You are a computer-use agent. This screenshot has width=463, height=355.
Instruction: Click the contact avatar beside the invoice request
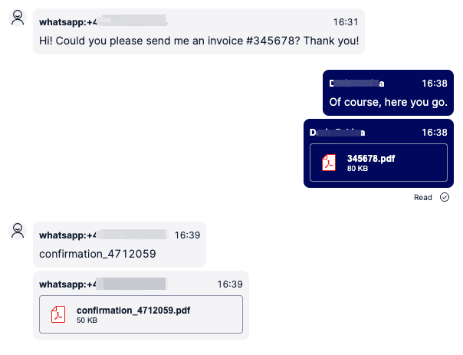coord(17,18)
